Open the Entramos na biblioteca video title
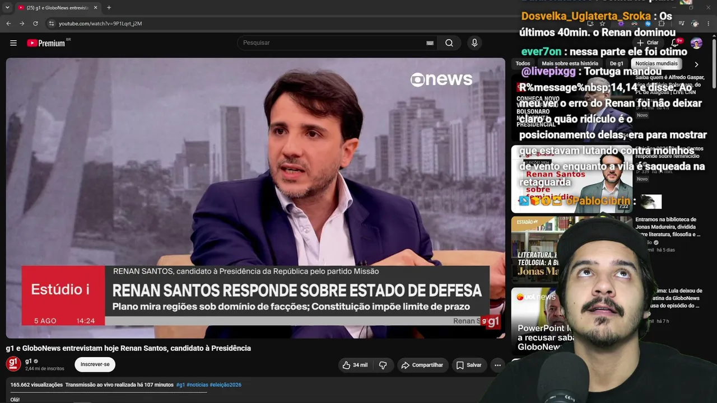The width and height of the screenshot is (717, 403). (668, 227)
